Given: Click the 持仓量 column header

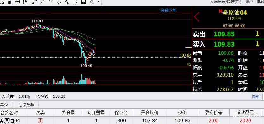Looking at the screenshot, I should [x=68, y=113].
